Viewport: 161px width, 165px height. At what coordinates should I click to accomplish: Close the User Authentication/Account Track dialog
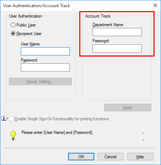(x=155, y=5)
